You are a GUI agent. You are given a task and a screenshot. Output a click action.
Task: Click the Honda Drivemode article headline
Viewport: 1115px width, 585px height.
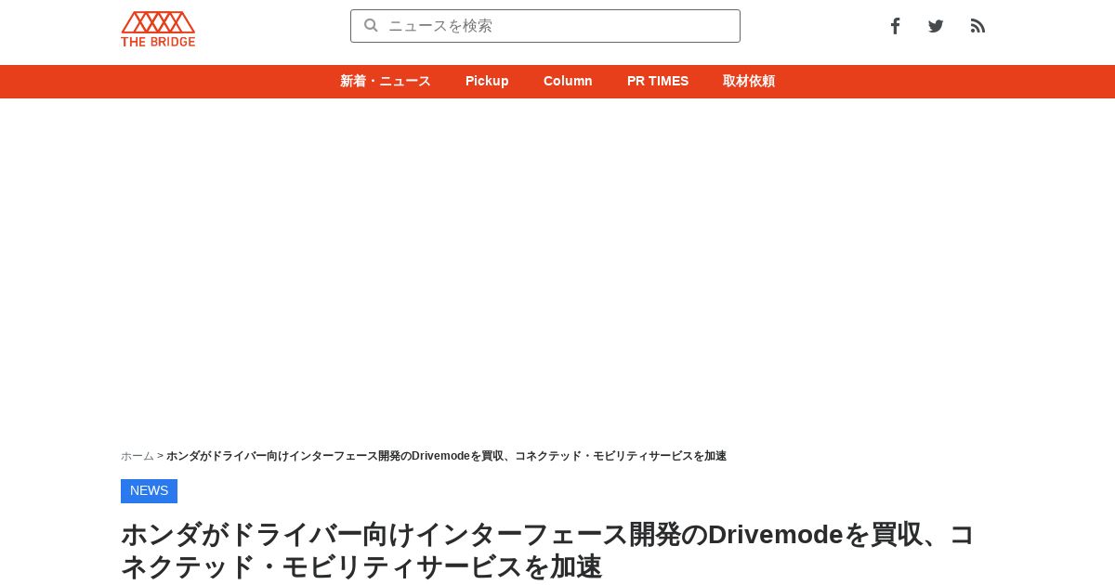pyautogui.click(x=548, y=550)
